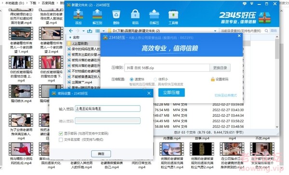This screenshot has width=289, height=175.
Task: Click the 压缩到 archive name field
Action: point(167,68)
